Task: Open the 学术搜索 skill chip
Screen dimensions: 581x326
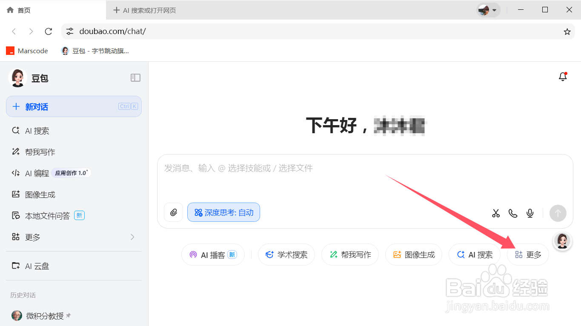Action: coord(286,255)
